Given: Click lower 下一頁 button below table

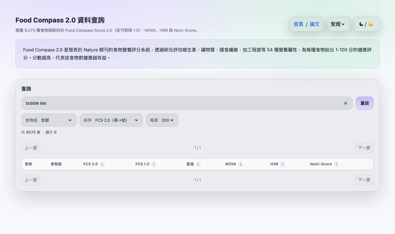Looking at the screenshot, I should click(x=364, y=180).
